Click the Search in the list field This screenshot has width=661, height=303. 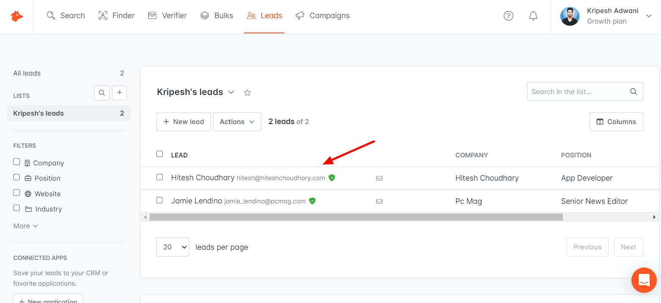tap(578, 92)
